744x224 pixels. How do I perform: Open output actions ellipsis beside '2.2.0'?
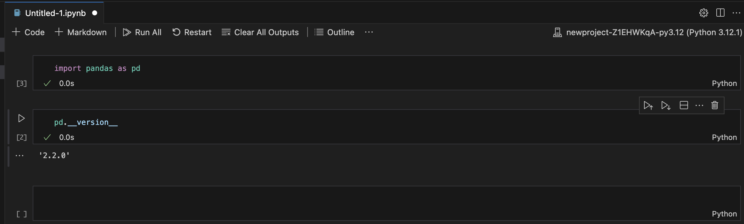pyautogui.click(x=19, y=156)
